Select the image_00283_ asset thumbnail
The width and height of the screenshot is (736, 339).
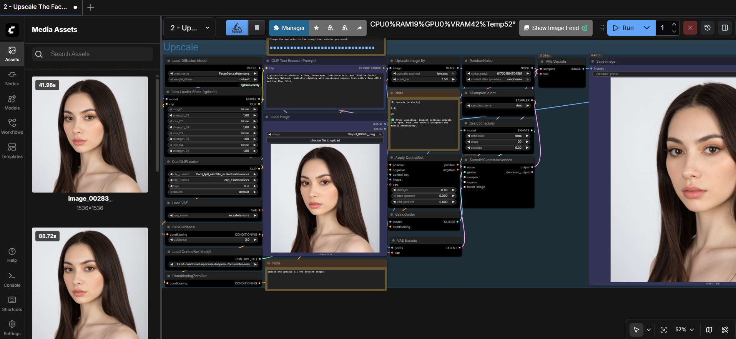tap(90, 135)
